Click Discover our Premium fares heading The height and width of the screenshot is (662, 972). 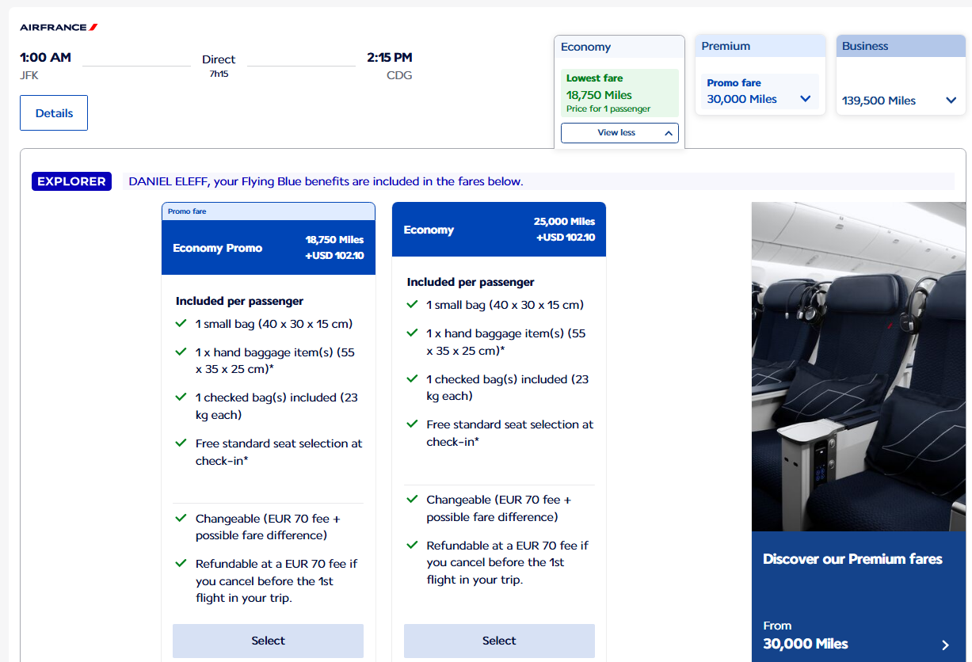click(x=852, y=559)
